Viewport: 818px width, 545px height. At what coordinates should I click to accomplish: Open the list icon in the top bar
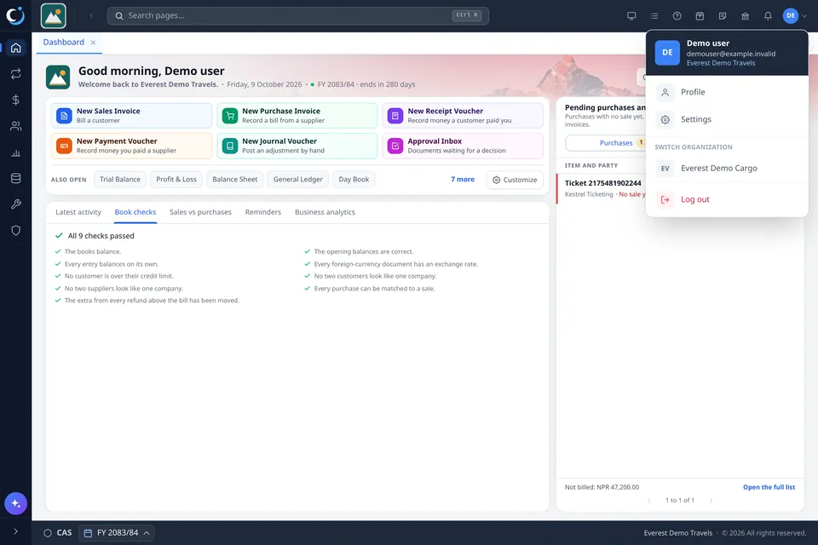pos(654,15)
